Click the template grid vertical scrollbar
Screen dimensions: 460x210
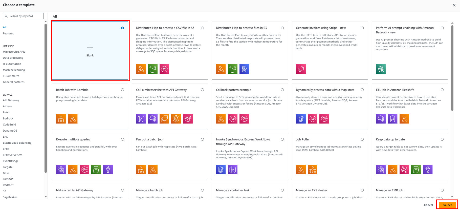tap(452, 68)
